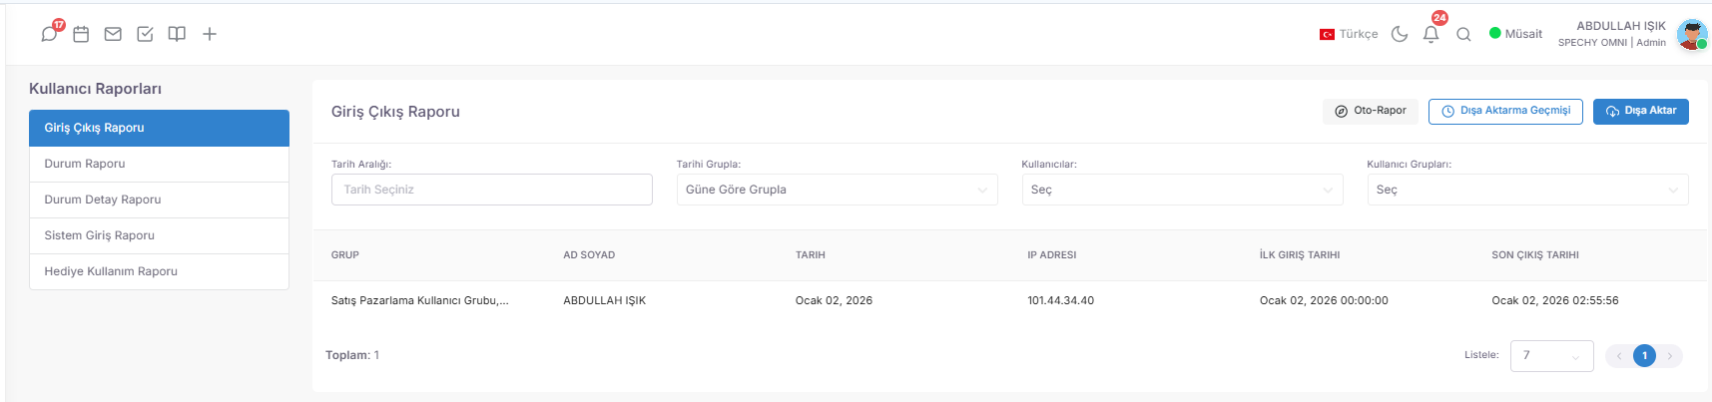Open the Kullanıcı Grupları select dropdown
Screen dimensions: 1712x402
(x=1527, y=190)
